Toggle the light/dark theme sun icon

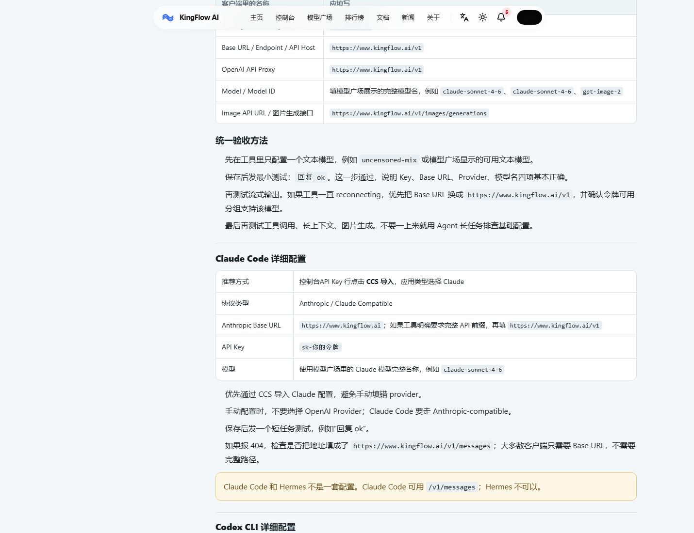coord(482,17)
